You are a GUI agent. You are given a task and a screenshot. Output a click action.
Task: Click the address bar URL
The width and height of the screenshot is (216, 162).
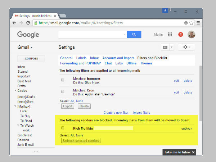pos(81,23)
